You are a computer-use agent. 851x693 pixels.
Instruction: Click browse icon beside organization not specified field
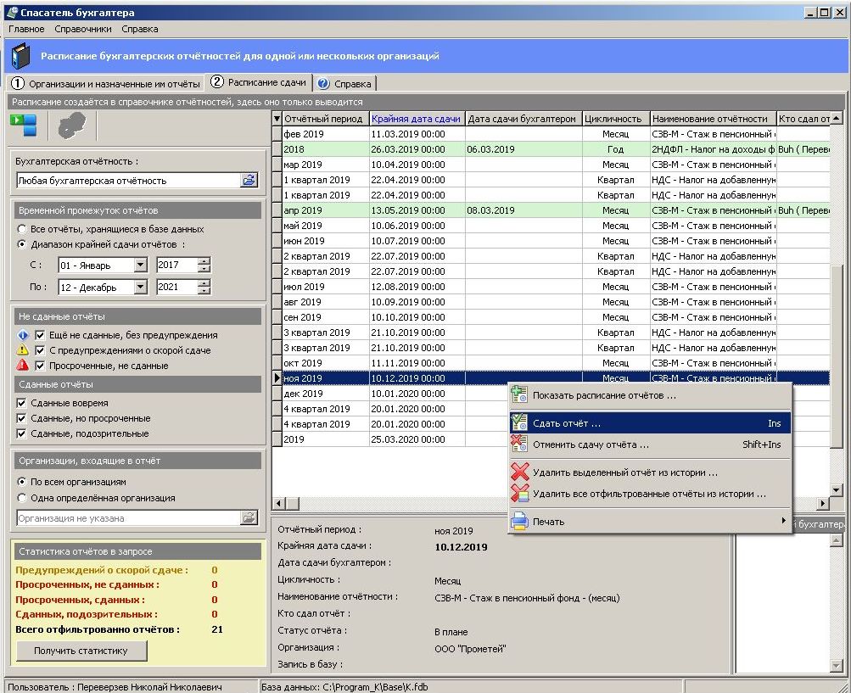pos(249,517)
